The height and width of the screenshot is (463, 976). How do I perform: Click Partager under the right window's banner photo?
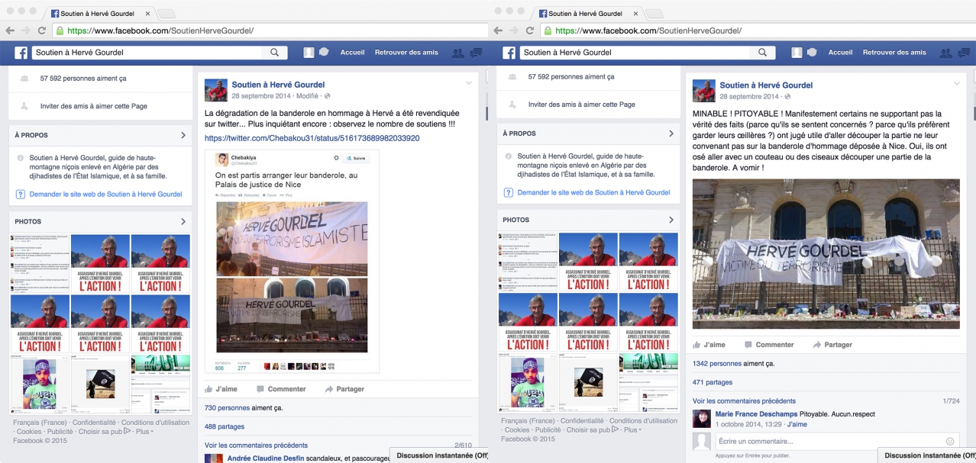tap(832, 345)
